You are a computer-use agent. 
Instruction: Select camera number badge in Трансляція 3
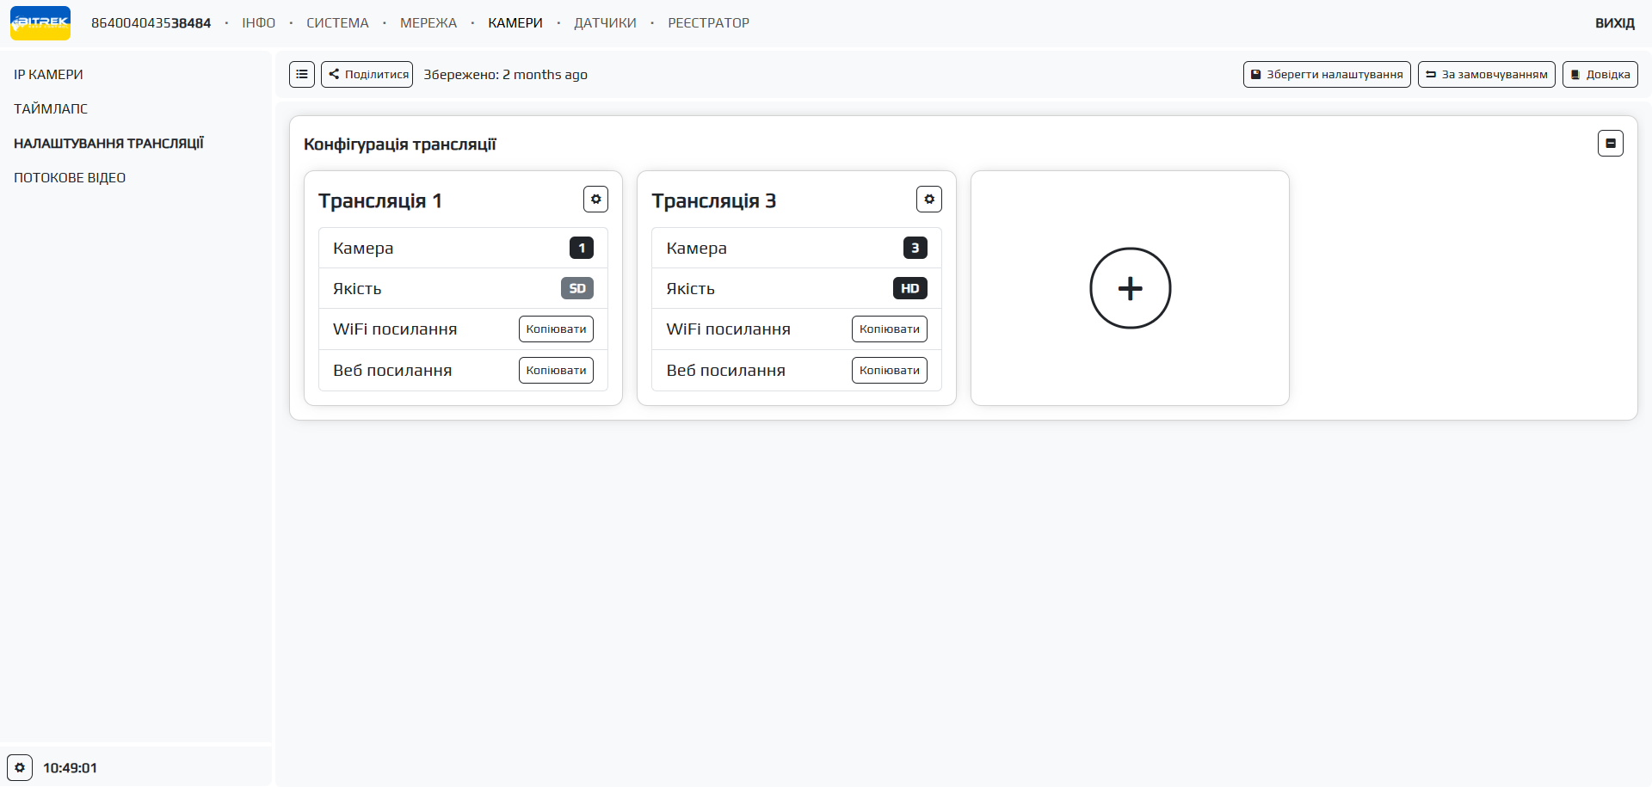pyautogui.click(x=915, y=249)
